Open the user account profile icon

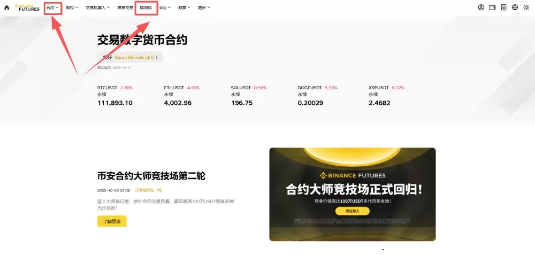(x=481, y=7)
